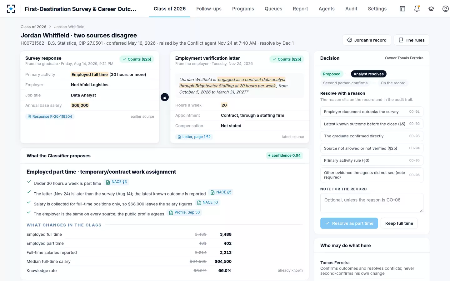This screenshot has width=450, height=281.
Task: Choose reason Source not allowed or not verified
Action: 372,148
